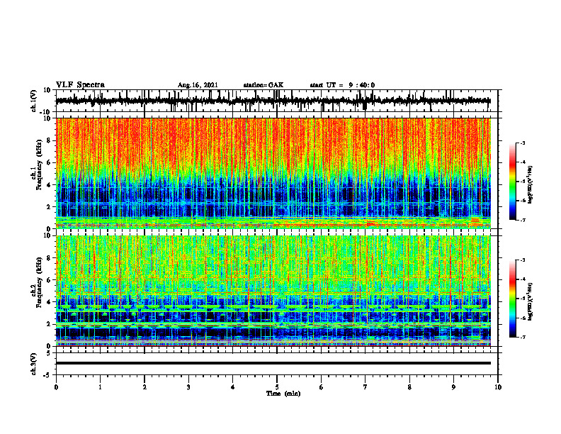The image size is (561, 434).
Task: Click the '-3' label on ch.1 color scale
Action: click(522, 143)
